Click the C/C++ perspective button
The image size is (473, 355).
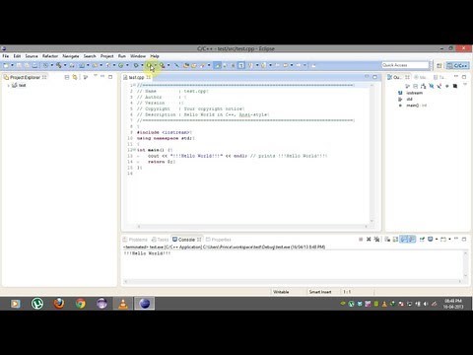pyautogui.click(x=457, y=65)
